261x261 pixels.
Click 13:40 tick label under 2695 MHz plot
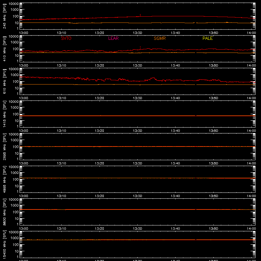[176, 163]
